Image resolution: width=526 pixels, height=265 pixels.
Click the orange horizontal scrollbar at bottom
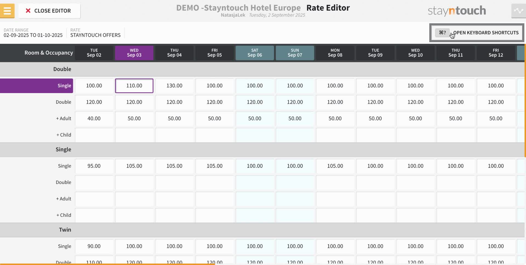107,264
